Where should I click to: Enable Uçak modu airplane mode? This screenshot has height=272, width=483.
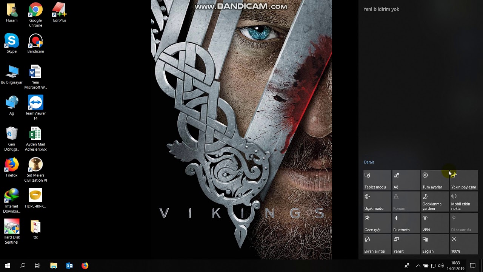coord(377,201)
